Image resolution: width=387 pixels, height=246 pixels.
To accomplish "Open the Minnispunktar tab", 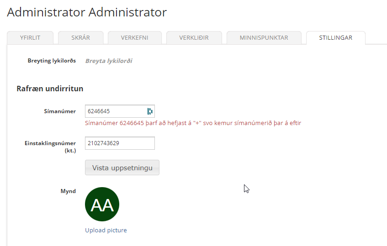I will coord(264,38).
